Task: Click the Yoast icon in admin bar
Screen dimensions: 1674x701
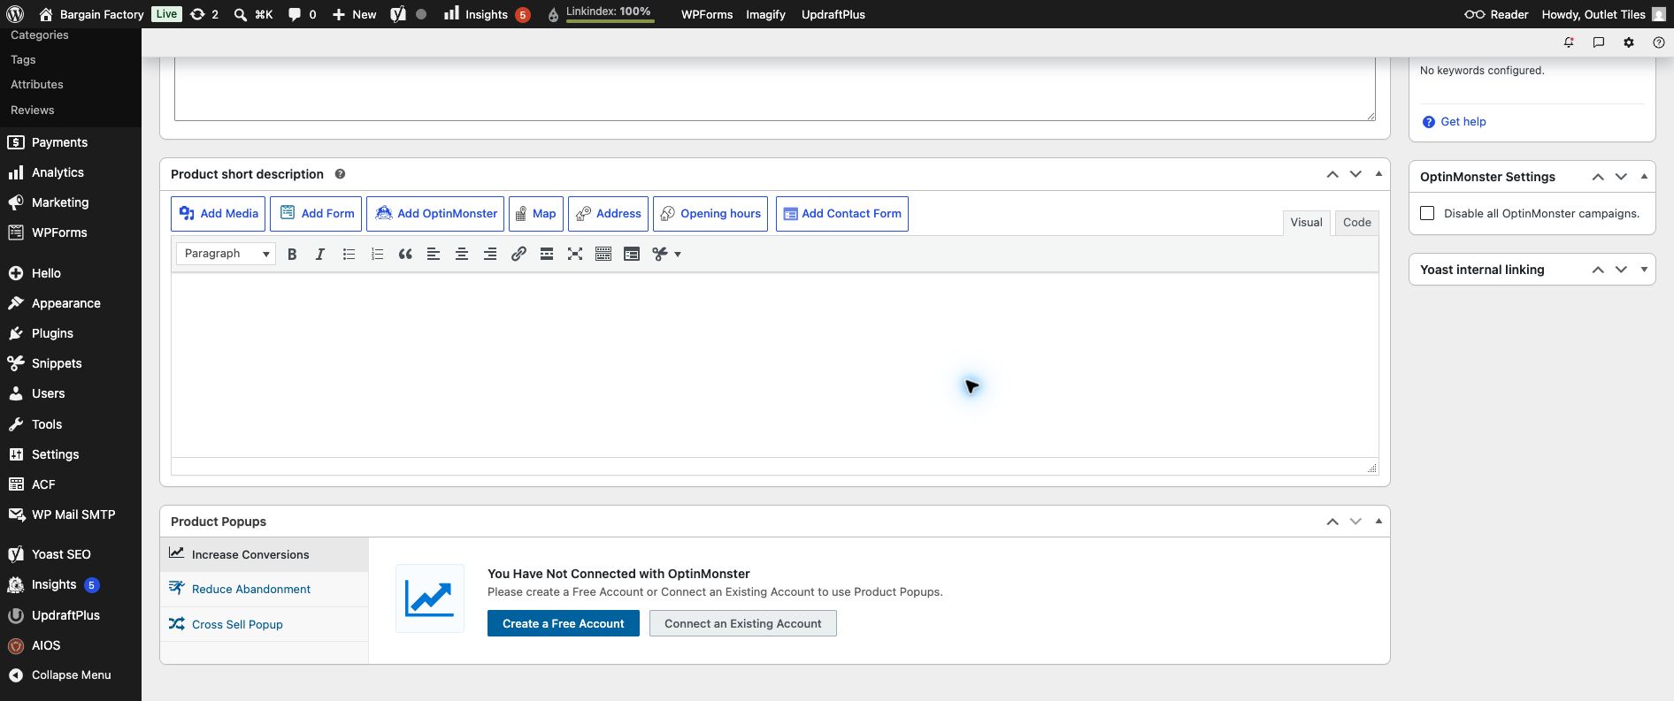Action: pos(398,14)
